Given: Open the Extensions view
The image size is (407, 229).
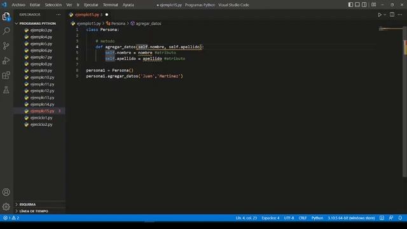Looking at the screenshot, I should tap(6, 75).
